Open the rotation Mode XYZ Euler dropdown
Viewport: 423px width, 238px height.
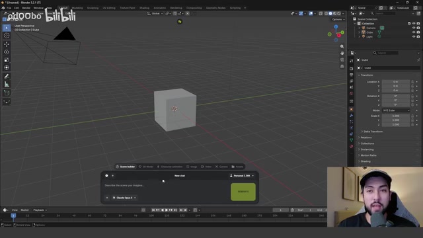(x=396, y=110)
